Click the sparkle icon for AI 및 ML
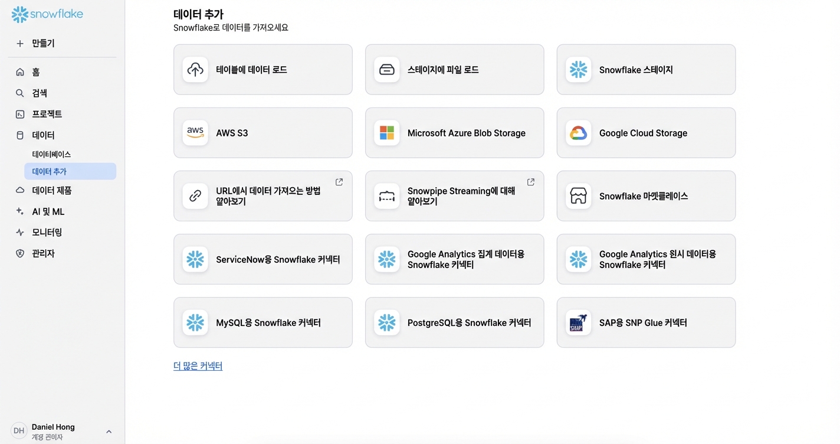Image resolution: width=840 pixels, height=444 pixels. [20, 211]
